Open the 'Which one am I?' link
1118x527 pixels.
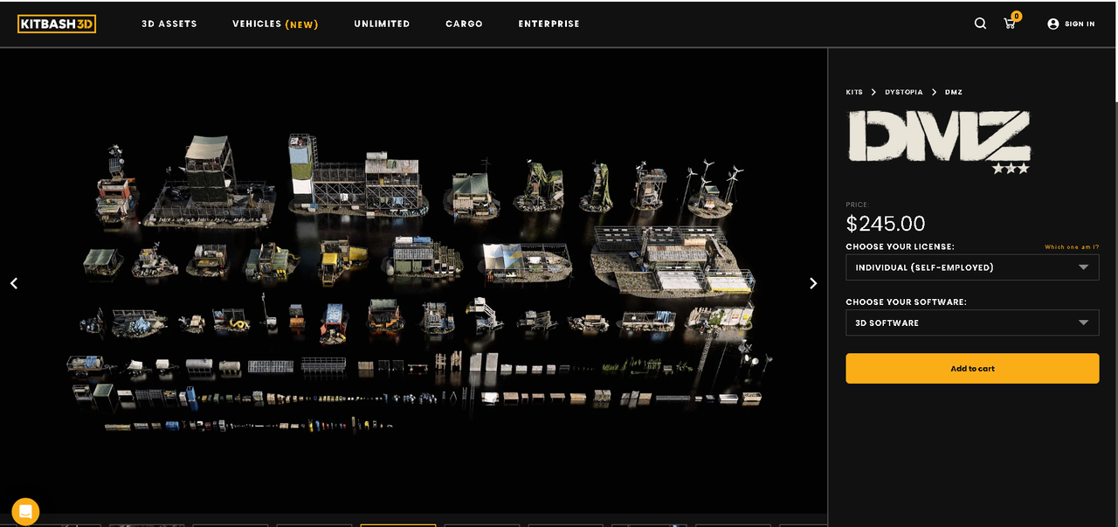1072,247
